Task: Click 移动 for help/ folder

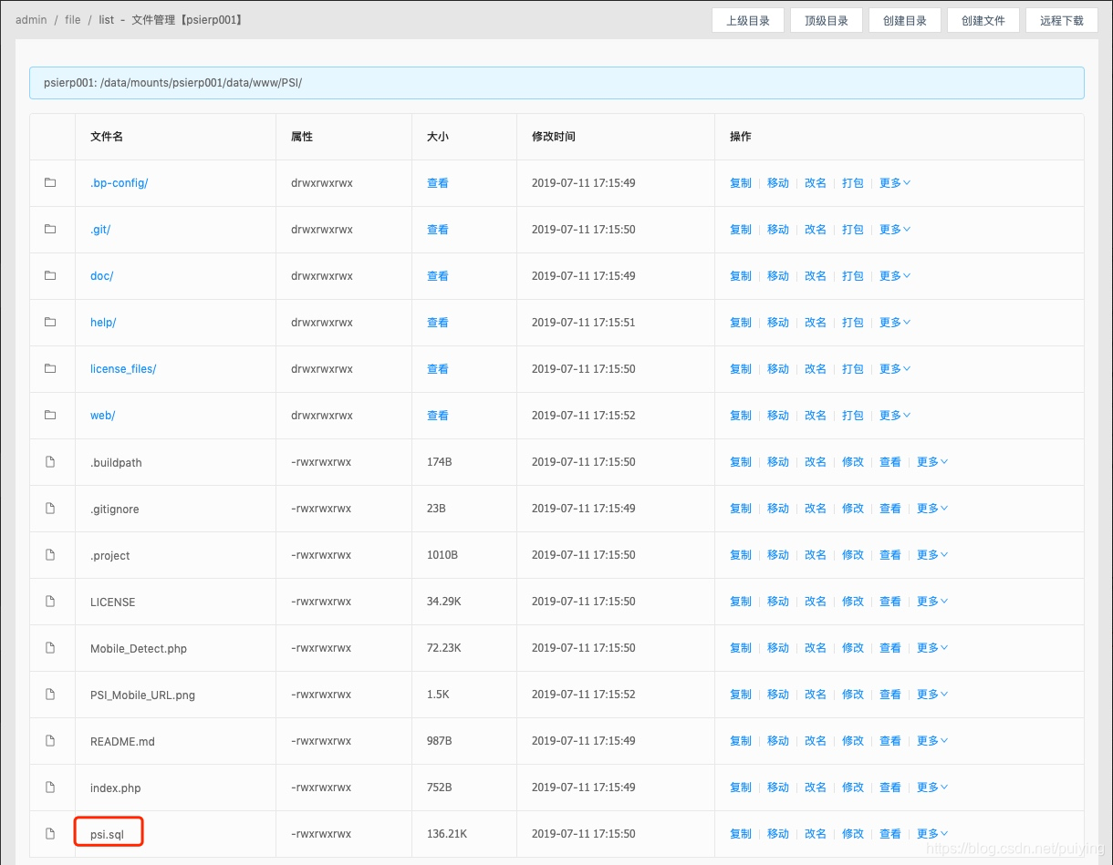Action: (778, 322)
